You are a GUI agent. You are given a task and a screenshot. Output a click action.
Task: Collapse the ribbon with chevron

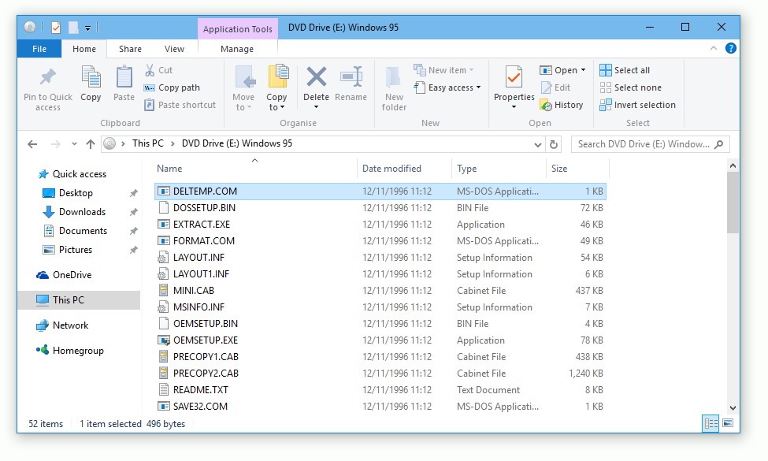click(714, 48)
